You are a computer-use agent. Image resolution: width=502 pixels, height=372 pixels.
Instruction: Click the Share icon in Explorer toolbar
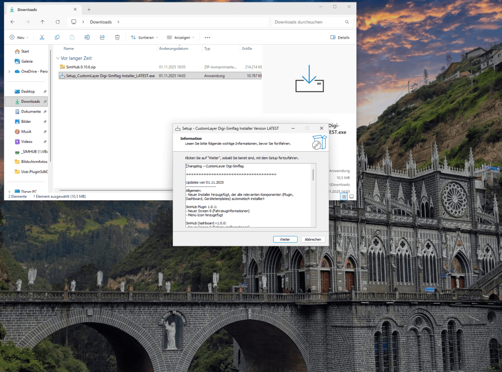(102, 37)
